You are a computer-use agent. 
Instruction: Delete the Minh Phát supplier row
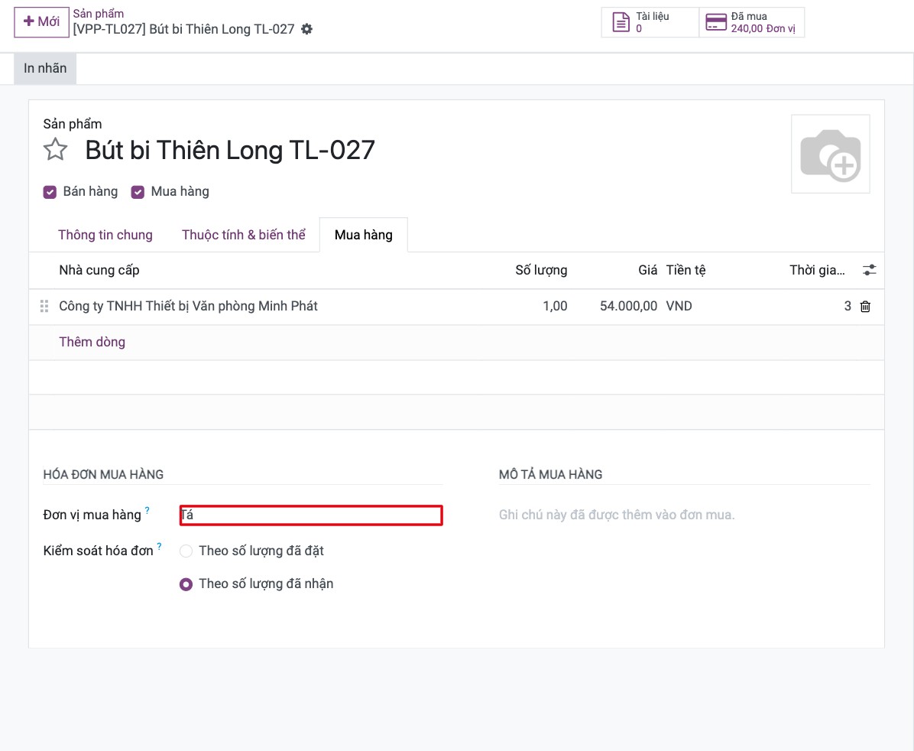[x=865, y=307]
